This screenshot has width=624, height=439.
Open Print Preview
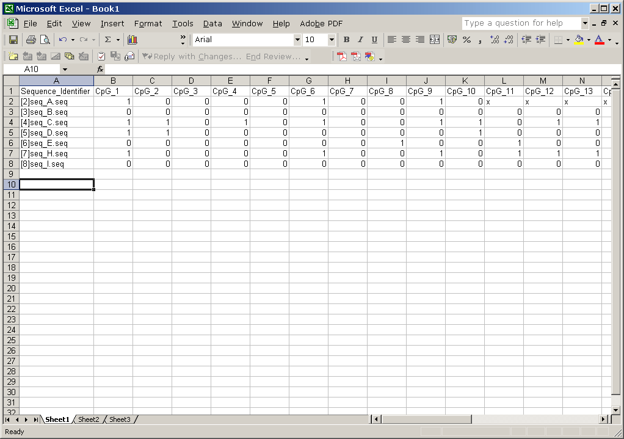point(45,40)
